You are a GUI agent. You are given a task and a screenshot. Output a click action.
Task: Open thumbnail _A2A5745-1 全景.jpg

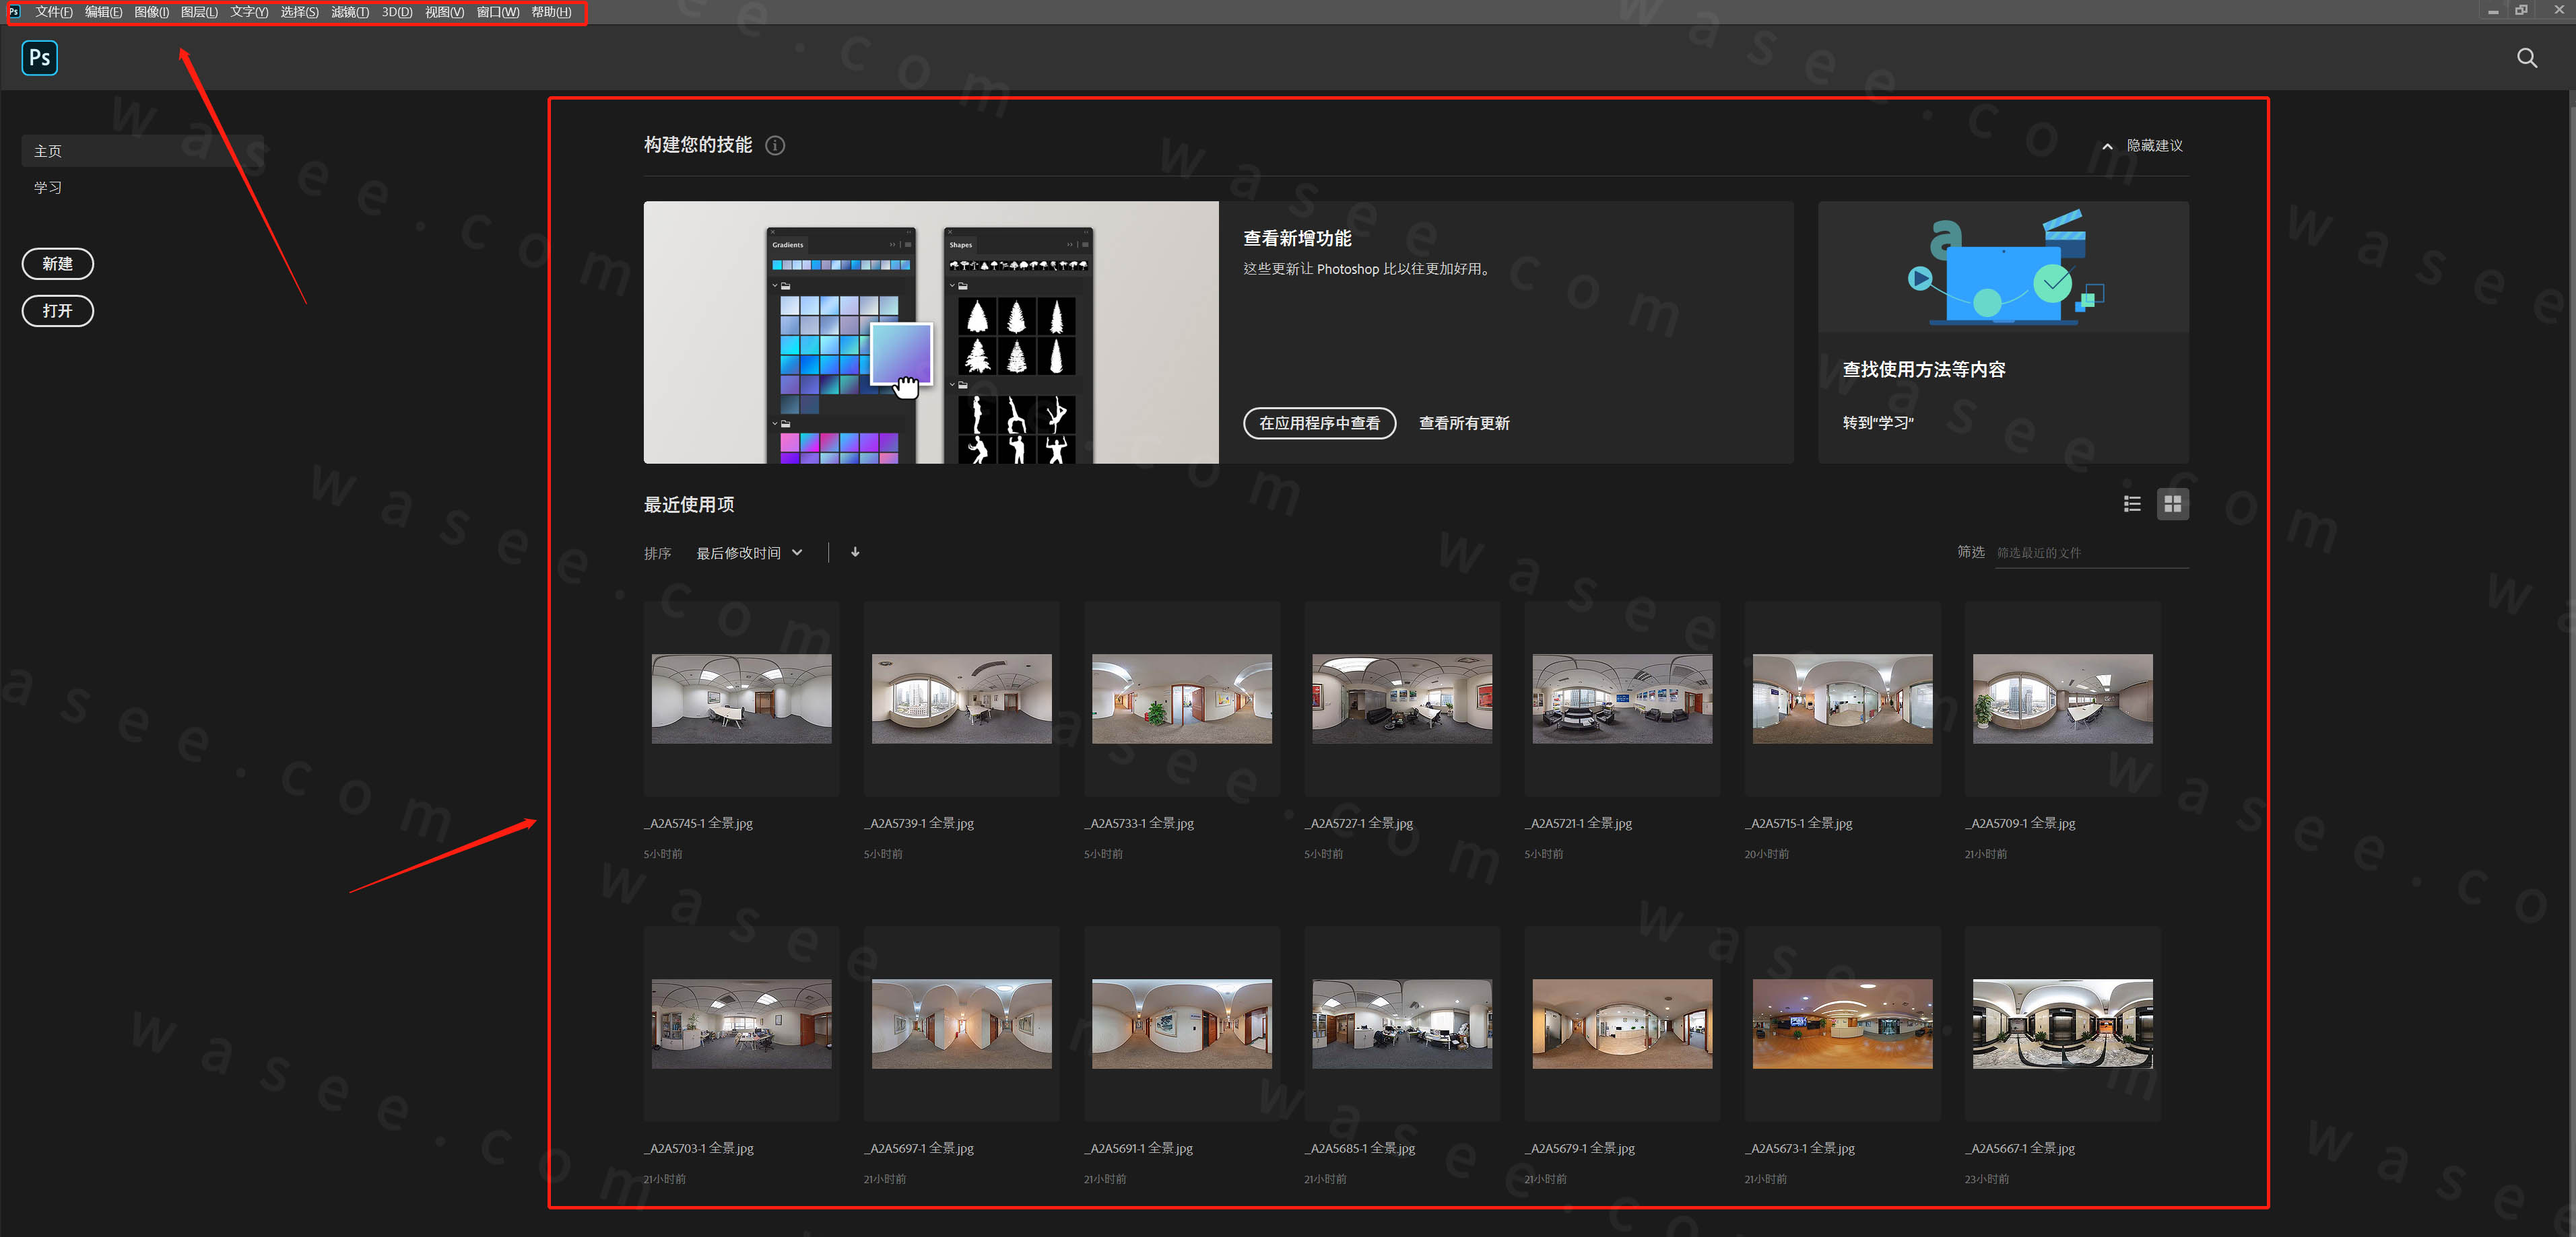741,699
